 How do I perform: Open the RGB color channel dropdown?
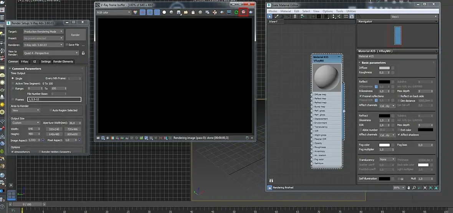point(114,12)
